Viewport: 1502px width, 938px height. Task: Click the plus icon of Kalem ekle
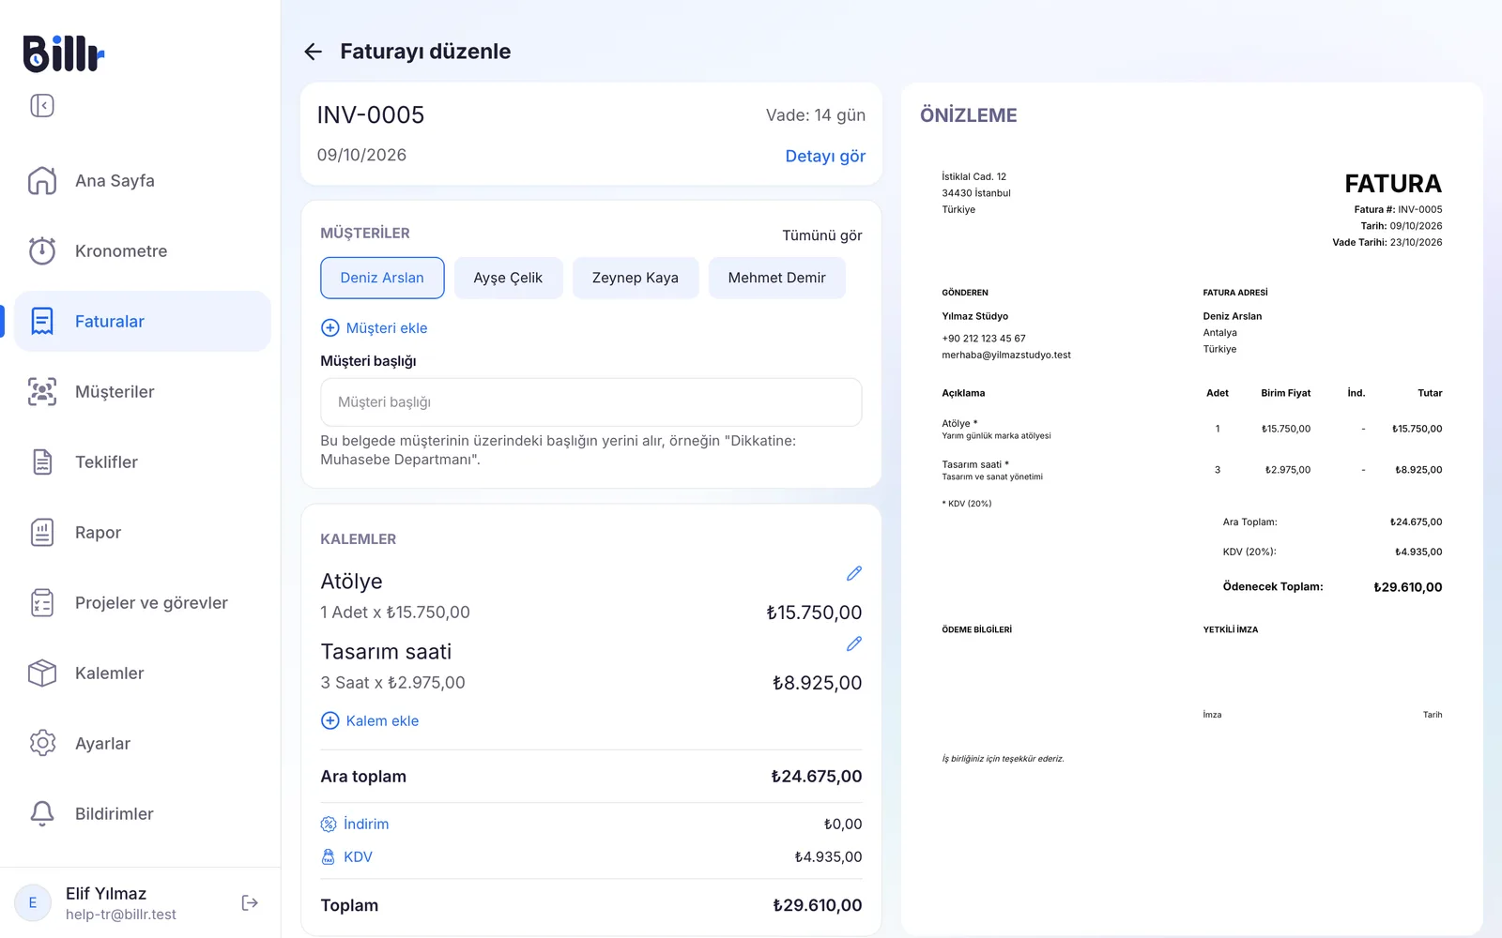pos(330,720)
